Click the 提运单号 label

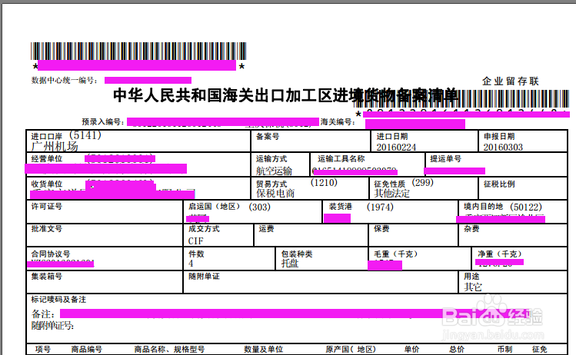point(445,159)
